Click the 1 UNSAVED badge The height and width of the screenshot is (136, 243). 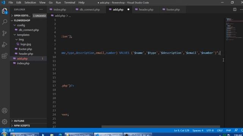click(x=39, y=16)
